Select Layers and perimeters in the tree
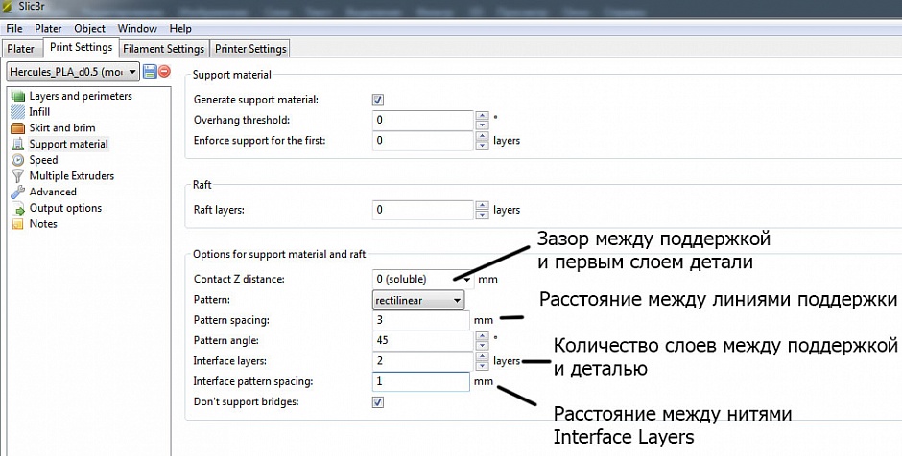This screenshot has width=902, height=456. 81,97
